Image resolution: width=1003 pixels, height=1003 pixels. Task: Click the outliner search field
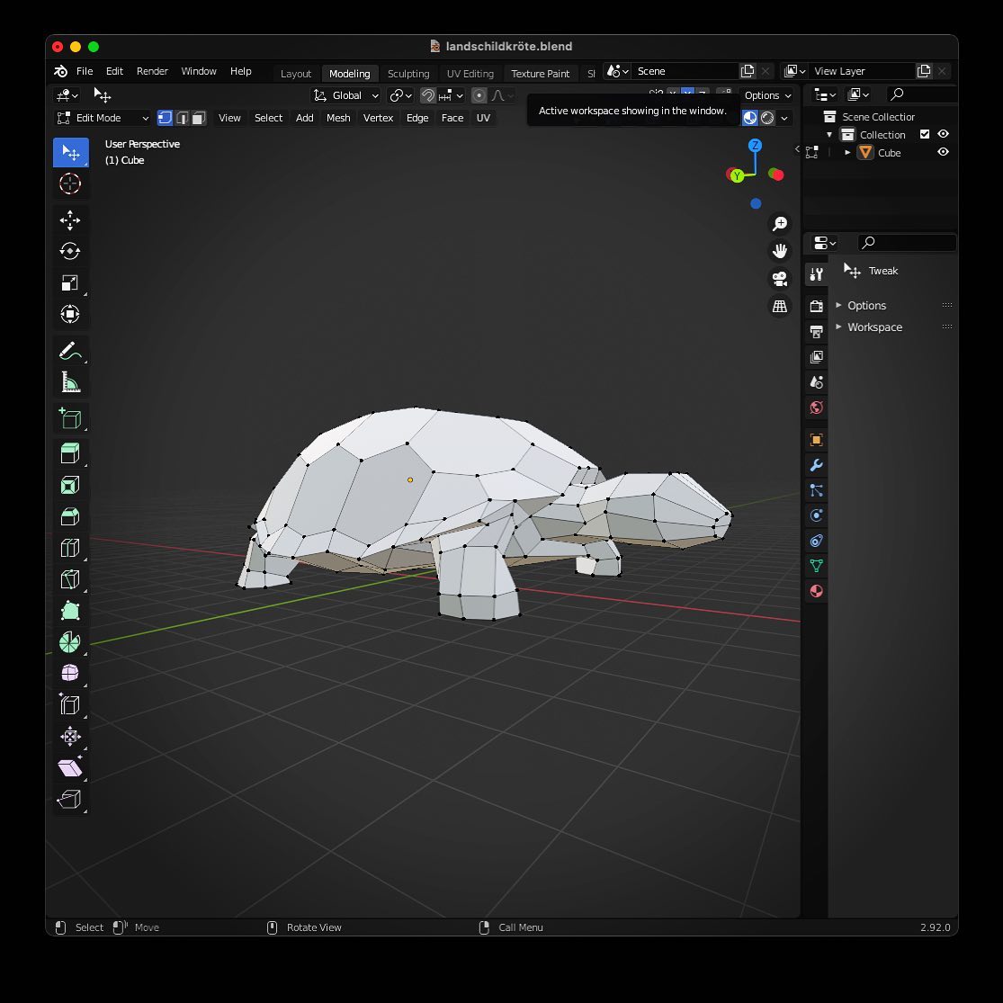(922, 94)
